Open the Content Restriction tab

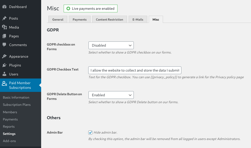(109, 20)
